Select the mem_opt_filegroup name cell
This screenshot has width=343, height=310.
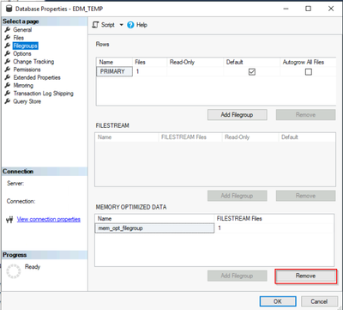pos(154,228)
